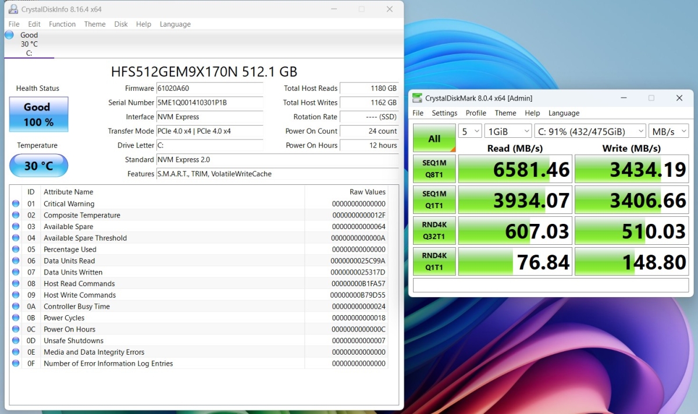Open the test count dropdown showing 5

(470, 131)
